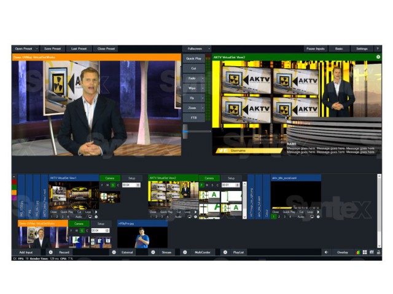This screenshot has height=294, width=393.
Task: Open the help question mark button
Action: (x=378, y=48)
